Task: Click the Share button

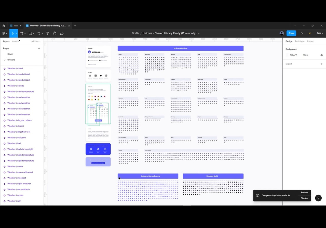Action: pyautogui.click(x=291, y=33)
